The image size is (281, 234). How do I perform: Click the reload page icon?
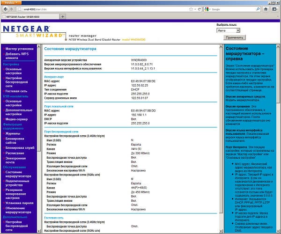coord(200,9)
